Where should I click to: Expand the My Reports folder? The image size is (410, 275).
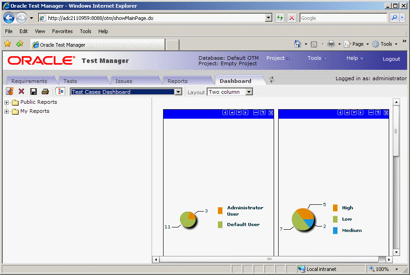pos(7,111)
